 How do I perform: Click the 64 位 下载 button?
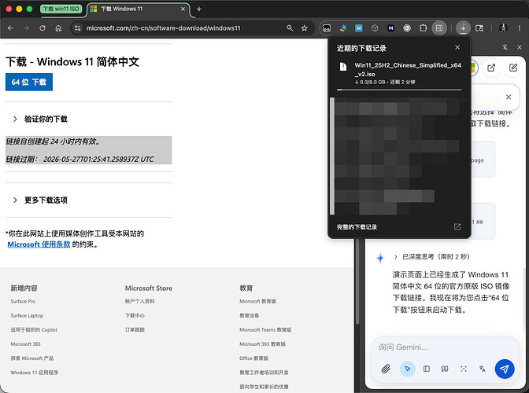[29, 82]
